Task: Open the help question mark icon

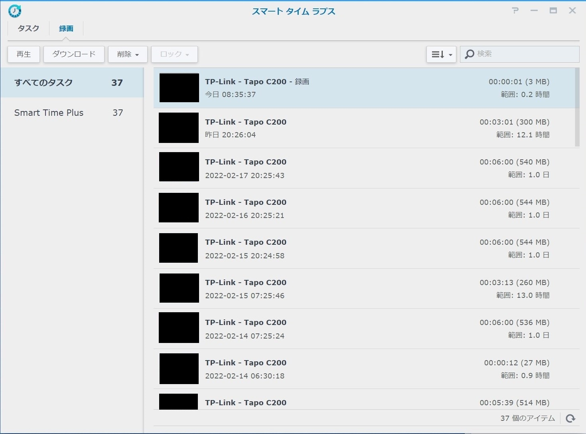Action: coord(515,10)
